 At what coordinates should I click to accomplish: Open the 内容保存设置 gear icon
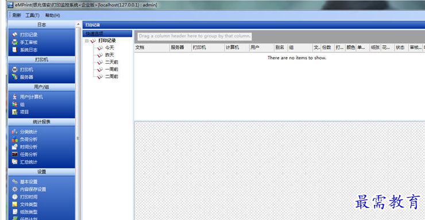tap(14, 189)
